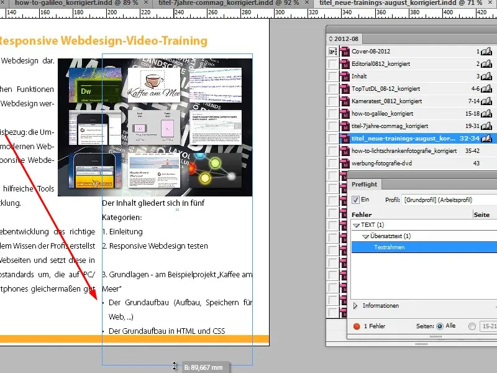This screenshot has width=497, height=373.
Task: Click the placed collage image on the page
Action: click(155, 127)
